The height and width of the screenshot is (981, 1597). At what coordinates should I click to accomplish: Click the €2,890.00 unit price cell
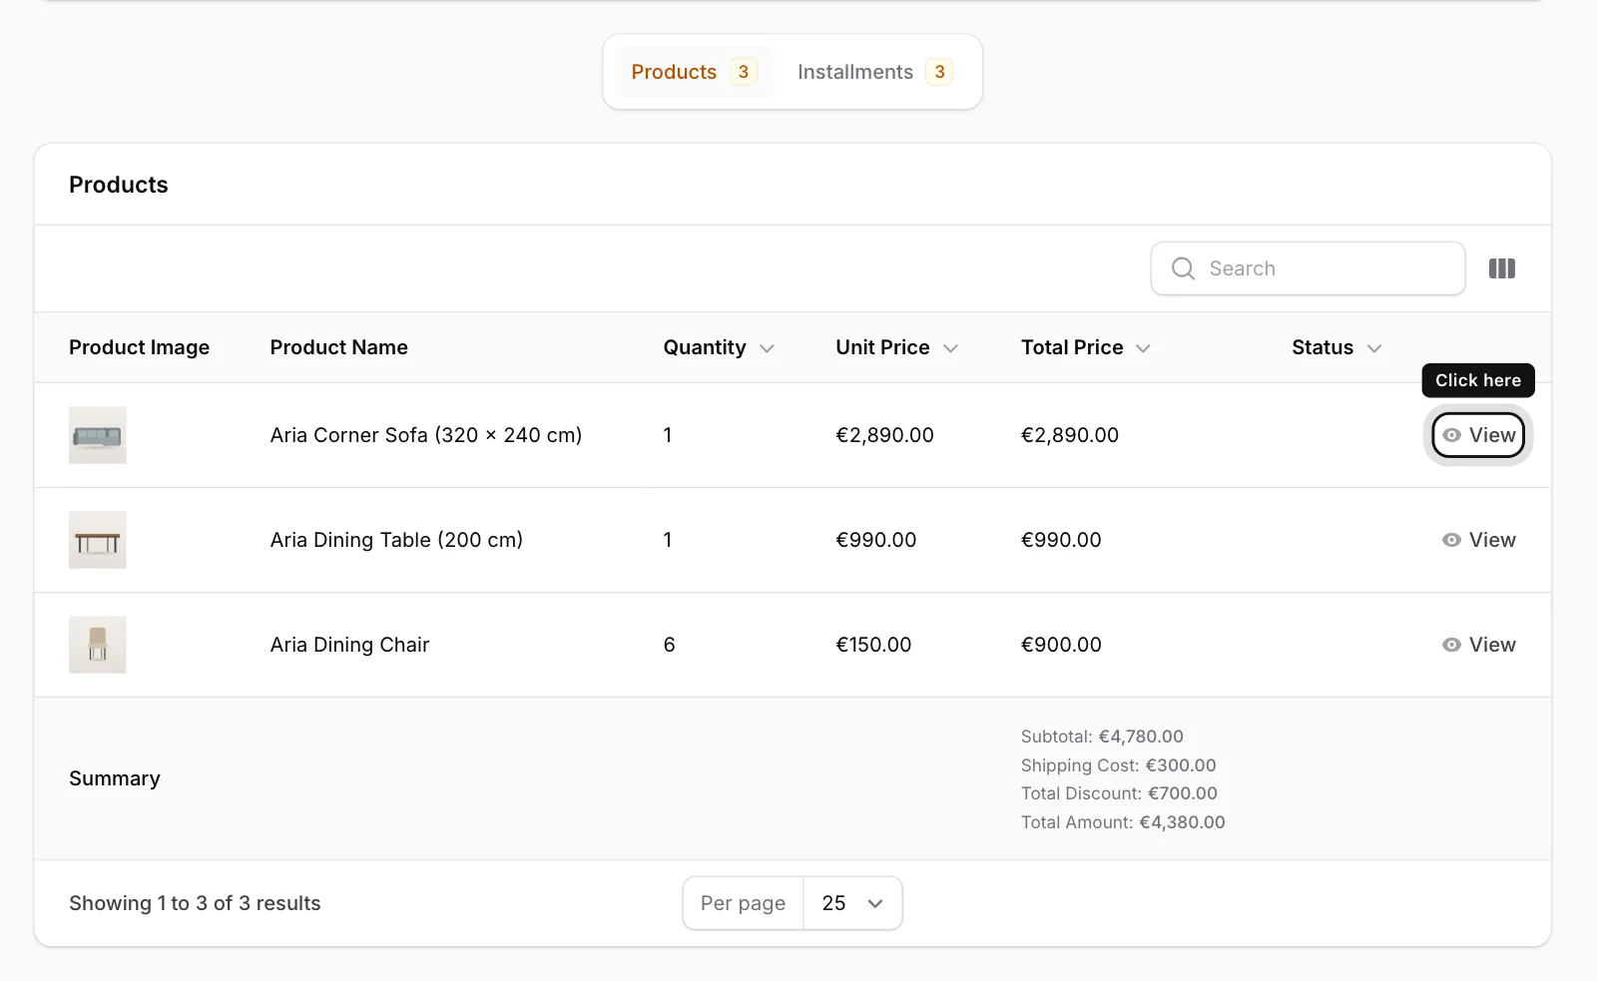pos(884,435)
